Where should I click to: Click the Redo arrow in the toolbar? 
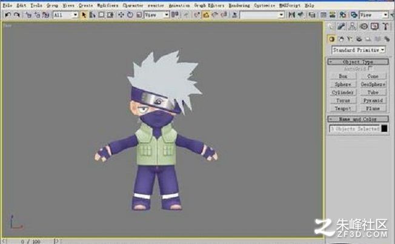tap(16, 15)
